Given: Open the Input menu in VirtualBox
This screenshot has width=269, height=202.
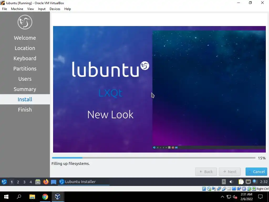Looking at the screenshot, I should tap(42, 9).
